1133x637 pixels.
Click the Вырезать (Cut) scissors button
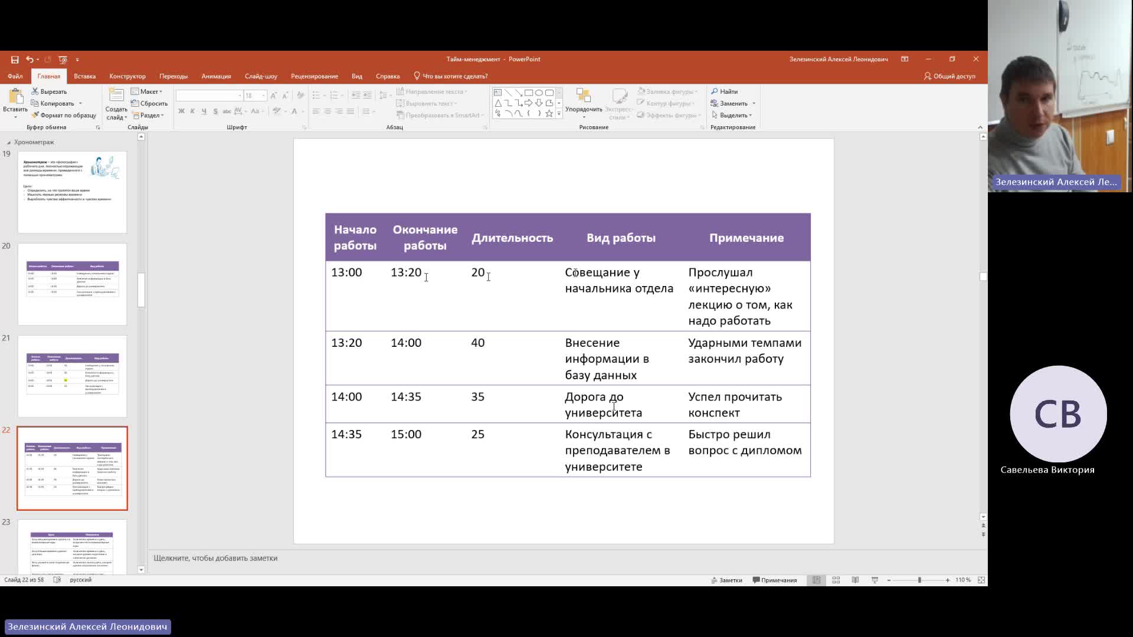click(49, 91)
